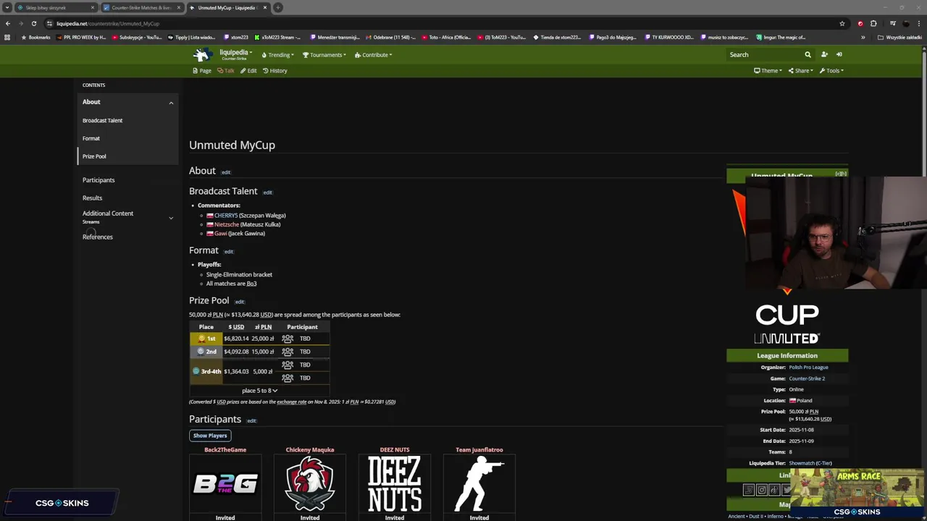Open the browser tab list dropdown arrow
This screenshot has height=521, width=927.
point(7,7)
